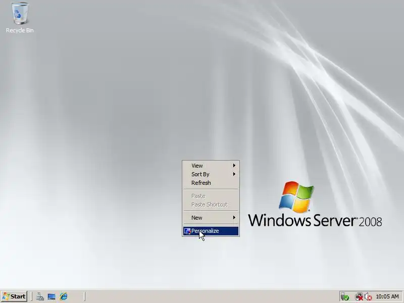
Task: Select Refresh in the context menu
Action: click(211, 183)
